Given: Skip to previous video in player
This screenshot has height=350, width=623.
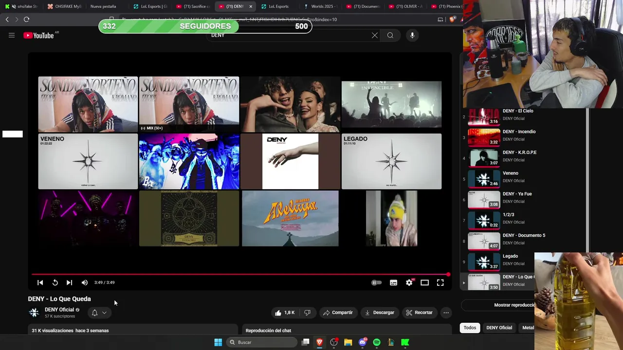Looking at the screenshot, I should tap(40, 282).
